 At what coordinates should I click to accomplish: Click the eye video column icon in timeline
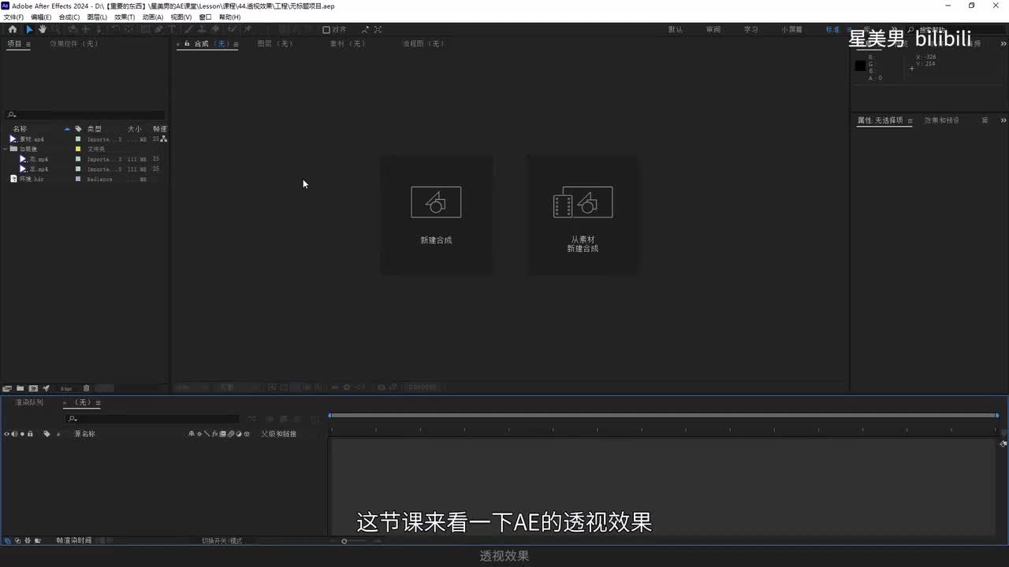point(6,434)
